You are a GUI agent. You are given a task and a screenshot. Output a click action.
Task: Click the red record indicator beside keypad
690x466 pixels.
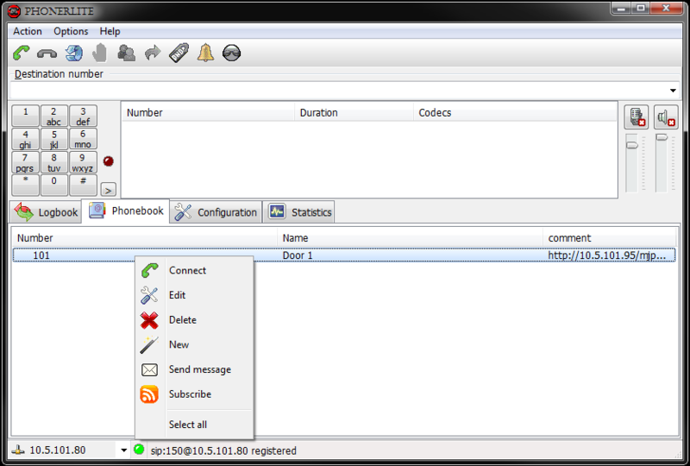(109, 161)
